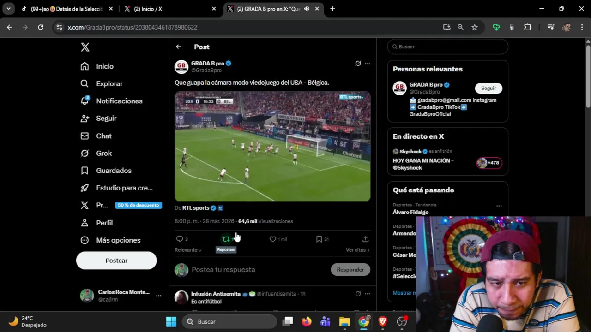
Task: Click browser back arrow
Action: click(10, 27)
